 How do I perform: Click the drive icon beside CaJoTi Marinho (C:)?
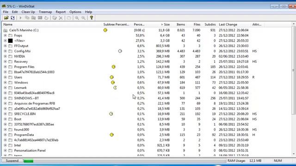point(6,30)
